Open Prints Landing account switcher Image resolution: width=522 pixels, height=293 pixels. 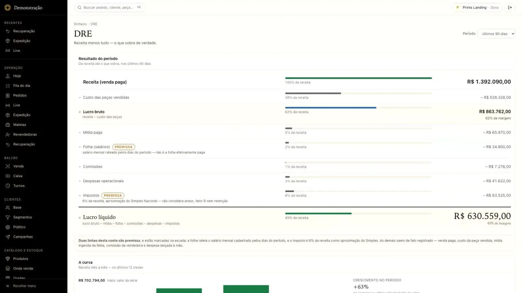click(x=477, y=7)
